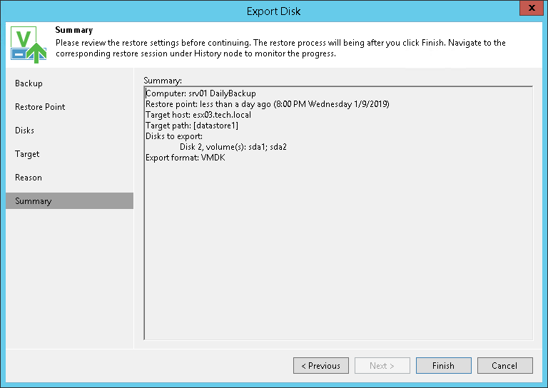Click the disabled Next button
Image resolution: width=548 pixels, height=388 pixels.
point(382,366)
